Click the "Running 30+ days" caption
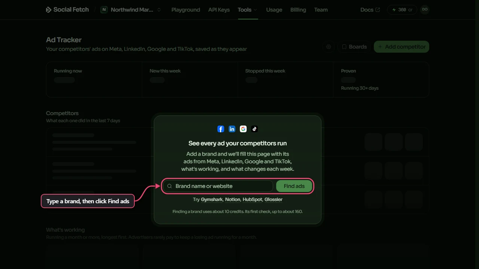Image resolution: width=479 pixels, height=269 pixels. (360, 88)
